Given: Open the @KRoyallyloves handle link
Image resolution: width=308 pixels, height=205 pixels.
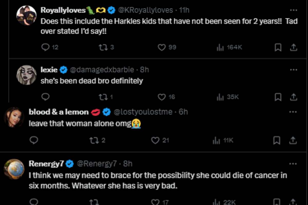Looking at the screenshot, I should coord(145,10).
